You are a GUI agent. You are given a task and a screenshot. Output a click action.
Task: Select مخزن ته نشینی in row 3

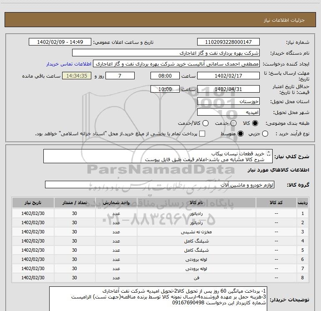point(196,232)
